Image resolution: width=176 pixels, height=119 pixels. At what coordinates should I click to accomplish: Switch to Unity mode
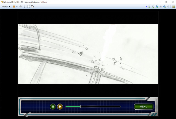[x=32, y=7]
